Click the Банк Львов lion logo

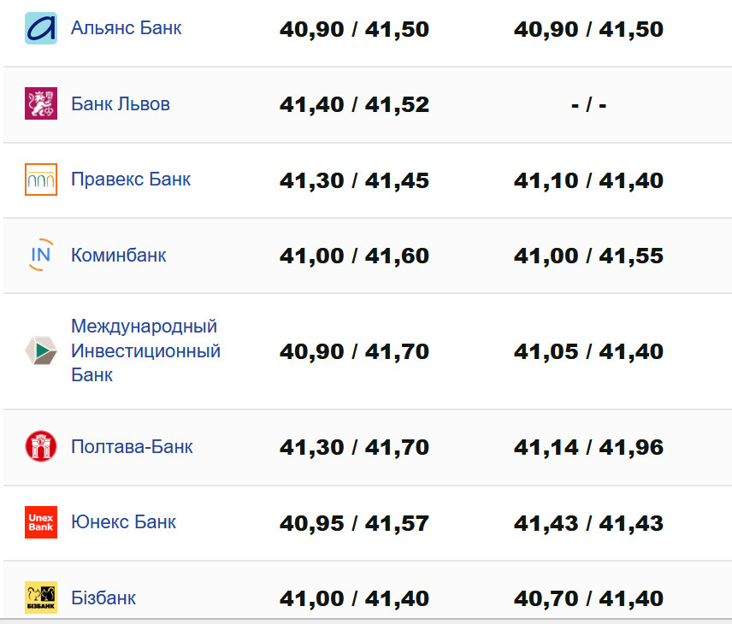point(41,104)
